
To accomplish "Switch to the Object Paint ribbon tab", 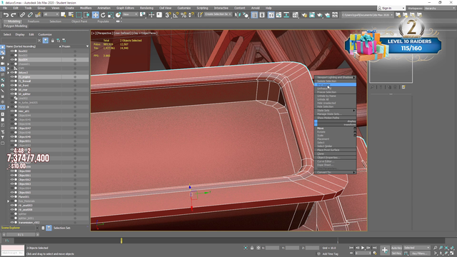I will tap(79, 21).
